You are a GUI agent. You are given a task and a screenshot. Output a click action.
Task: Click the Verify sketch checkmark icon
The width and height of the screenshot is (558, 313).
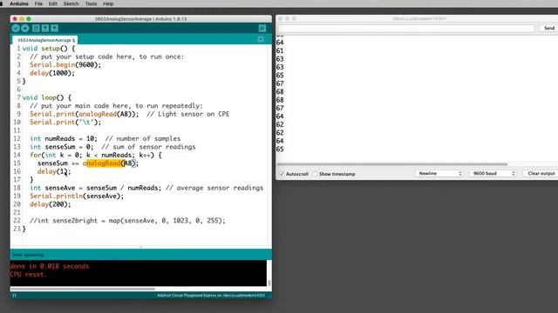pyautogui.click(x=16, y=29)
